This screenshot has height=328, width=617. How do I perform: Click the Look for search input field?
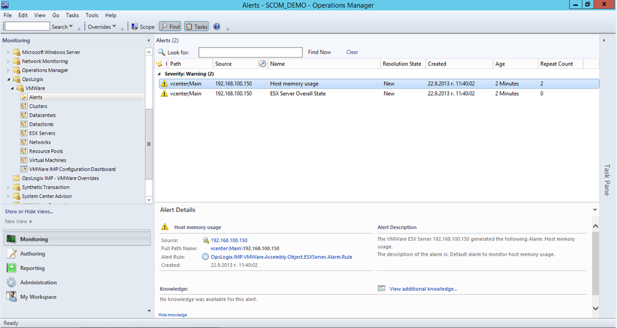pyautogui.click(x=250, y=52)
